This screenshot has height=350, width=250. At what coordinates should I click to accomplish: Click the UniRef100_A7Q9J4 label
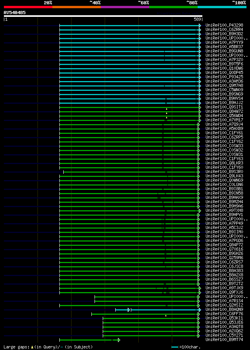224,124
